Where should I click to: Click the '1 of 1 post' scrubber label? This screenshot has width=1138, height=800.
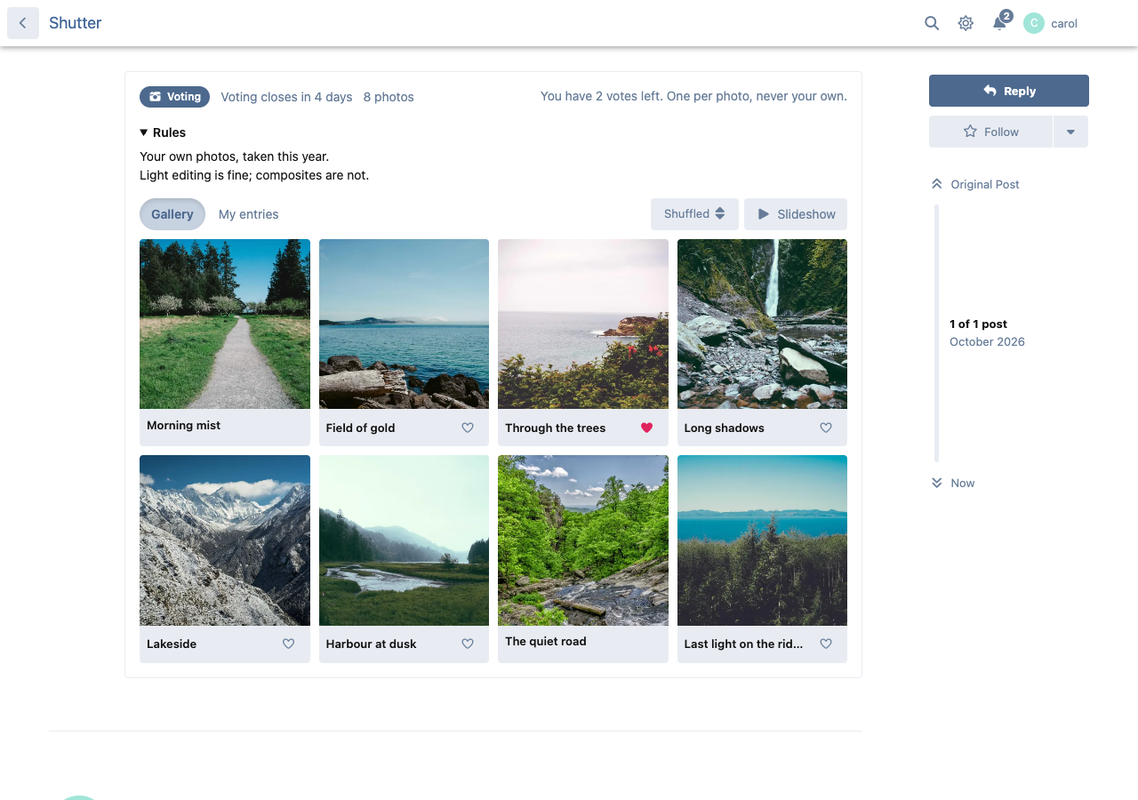978,324
